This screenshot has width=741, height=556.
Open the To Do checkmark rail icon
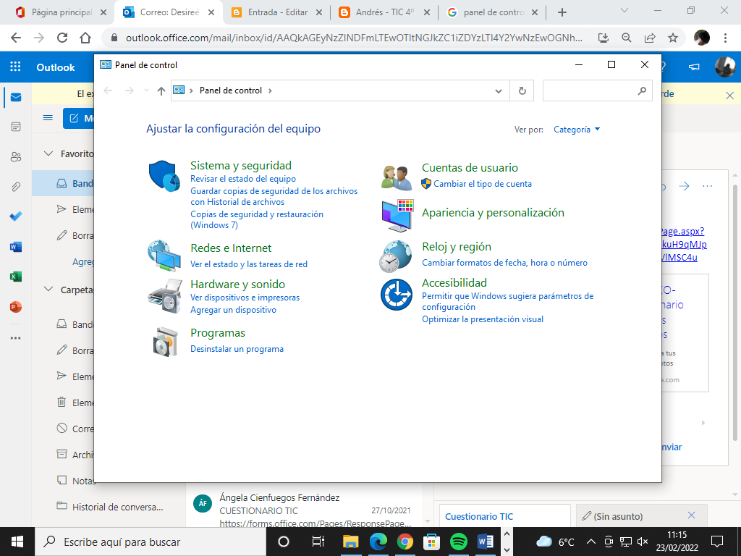pyautogui.click(x=16, y=216)
